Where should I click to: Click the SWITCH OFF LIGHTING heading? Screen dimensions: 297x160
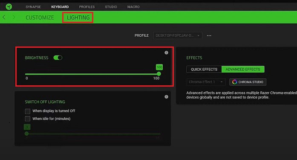click(x=45, y=102)
